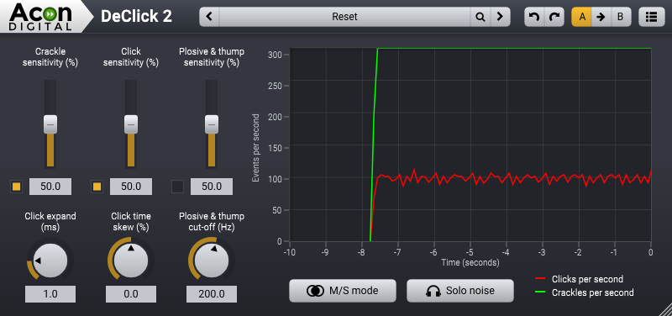Open the Reset preset dropdown
This screenshot has width=672, height=316.
pyautogui.click(x=344, y=17)
